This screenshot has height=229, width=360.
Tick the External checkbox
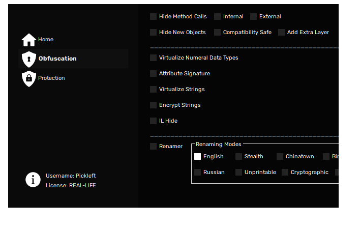pyautogui.click(x=253, y=16)
